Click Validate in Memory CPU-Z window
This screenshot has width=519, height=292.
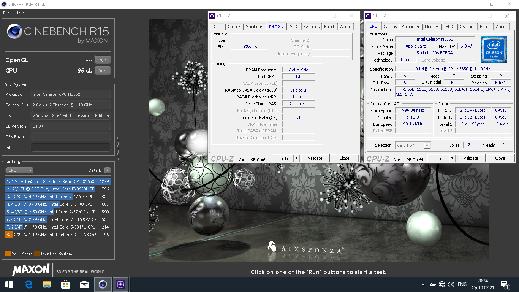315,158
